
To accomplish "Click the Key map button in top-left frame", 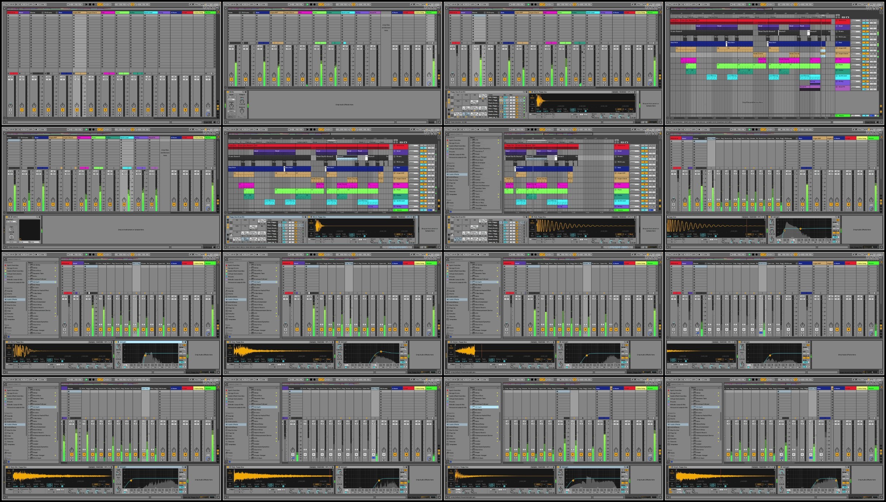I will pyautogui.click(x=197, y=4).
